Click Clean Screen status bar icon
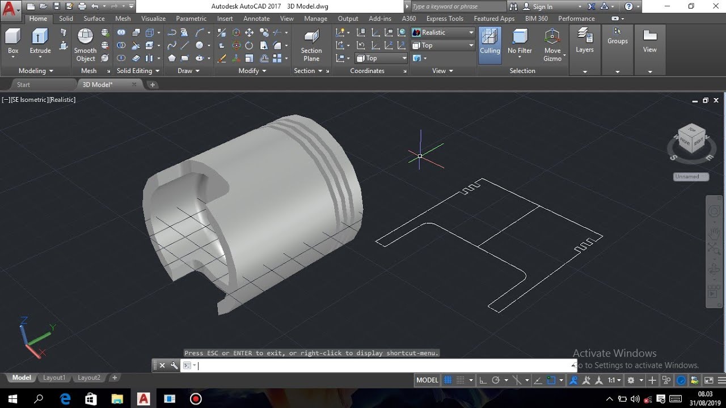The width and height of the screenshot is (726, 408). click(708, 380)
